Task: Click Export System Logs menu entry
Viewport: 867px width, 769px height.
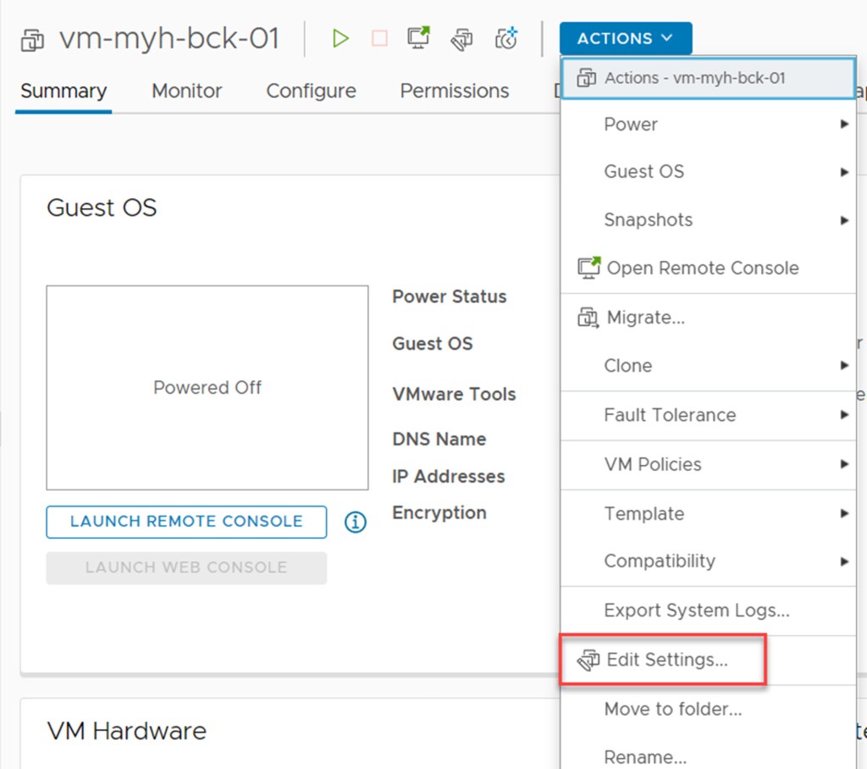Action: point(696,611)
